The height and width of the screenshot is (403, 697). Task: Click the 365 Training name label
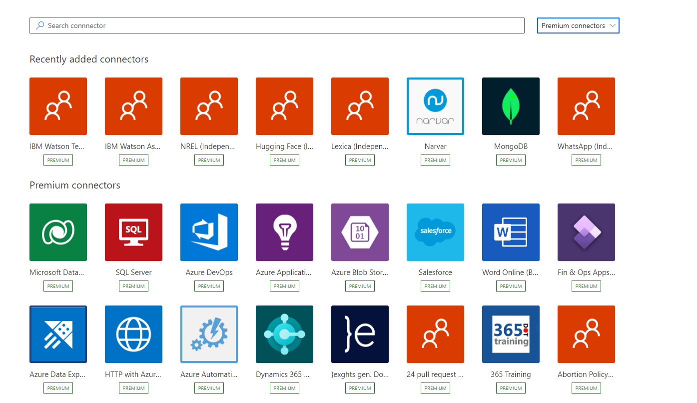pyautogui.click(x=511, y=374)
